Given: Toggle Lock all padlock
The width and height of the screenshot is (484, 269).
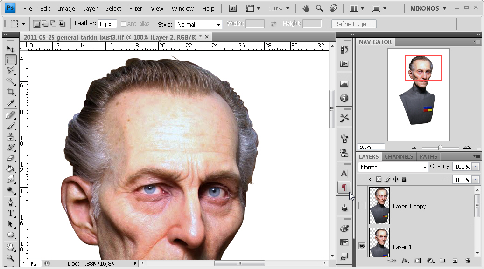Looking at the screenshot, I should (x=404, y=179).
